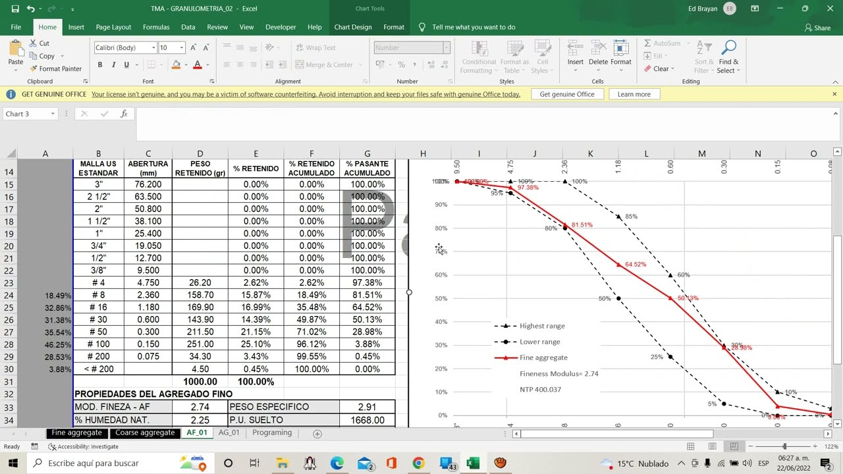The width and height of the screenshot is (843, 474).
Task: Open the Formulas ribbon tab
Action: pyautogui.click(x=156, y=27)
